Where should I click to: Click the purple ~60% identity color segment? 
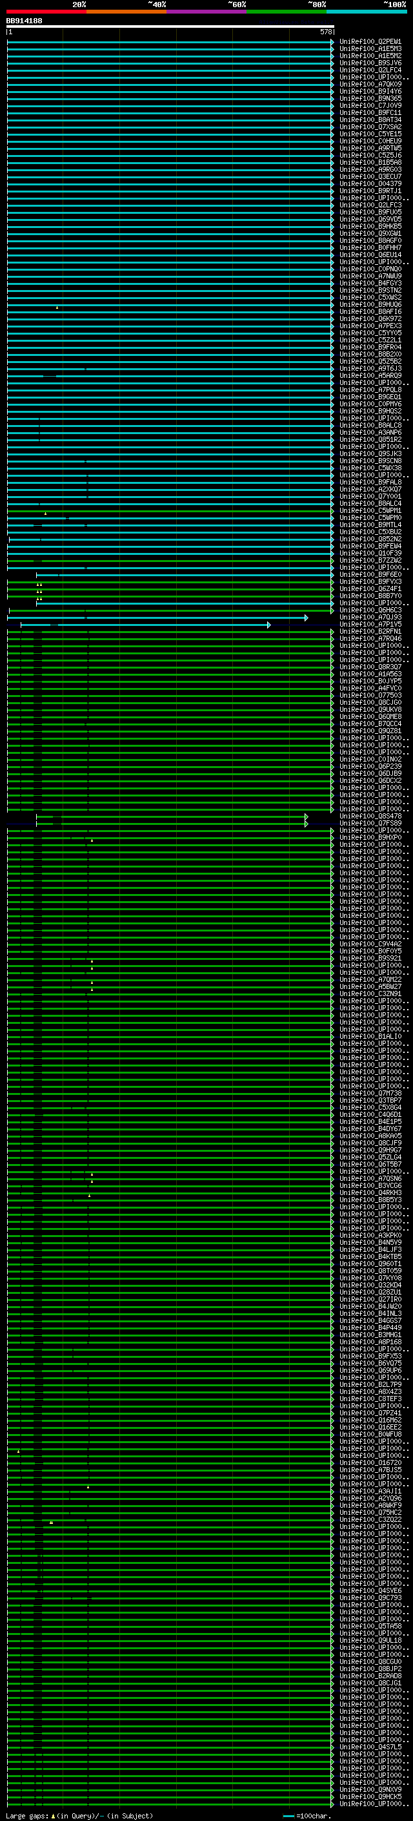[x=207, y=12]
